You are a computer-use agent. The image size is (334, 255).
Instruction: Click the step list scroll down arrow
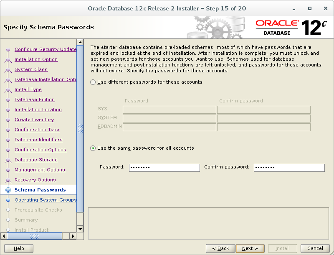(x=80, y=229)
